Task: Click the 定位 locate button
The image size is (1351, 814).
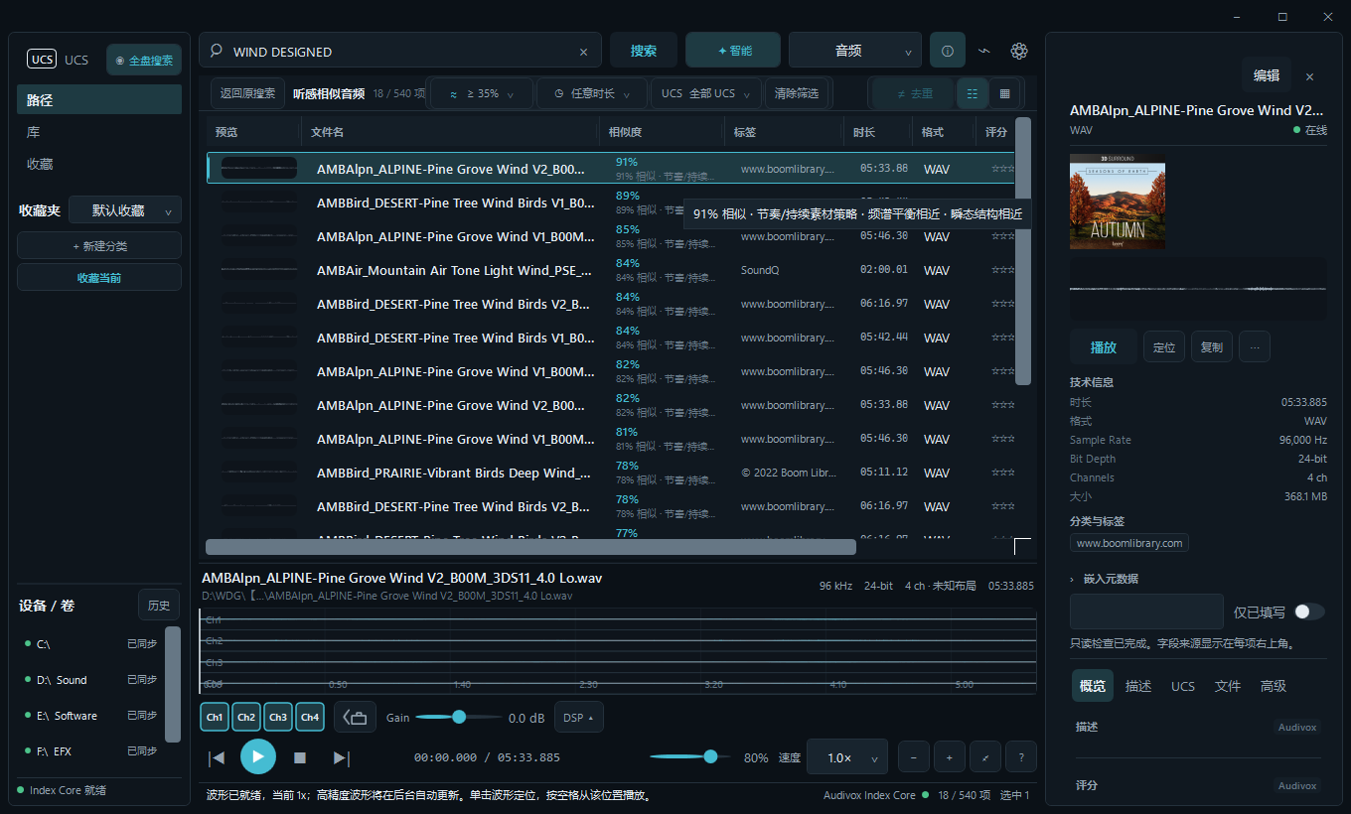Action: pyautogui.click(x=1164, y=346)
